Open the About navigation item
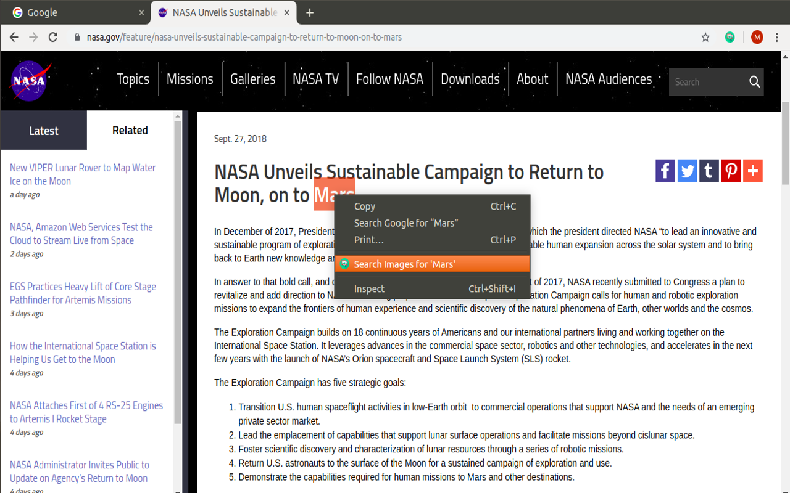This screenshot has height=493, width=790. (x=533, y=79)
